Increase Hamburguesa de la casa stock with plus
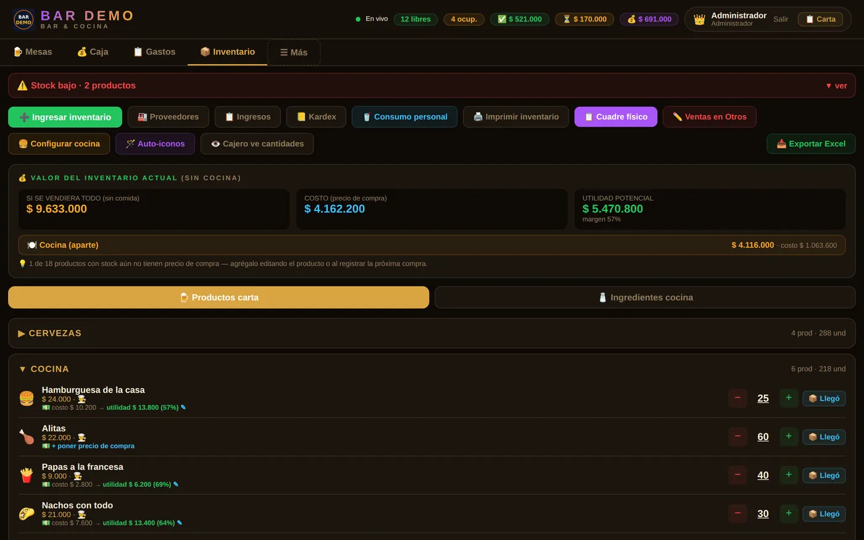This screenshot has height=540, width=864. (x=789, y=398)
